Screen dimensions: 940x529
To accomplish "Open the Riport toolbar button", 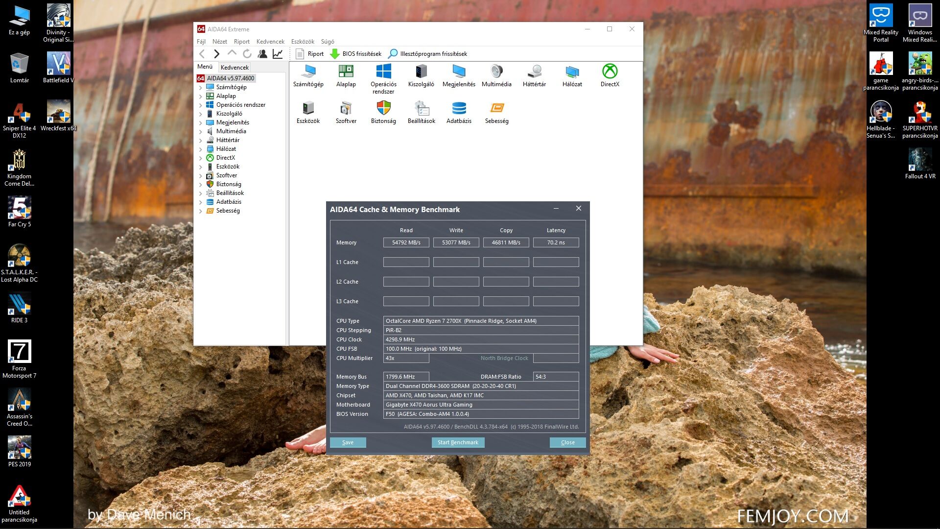I will pyautogui.click(x=310, y=54).
